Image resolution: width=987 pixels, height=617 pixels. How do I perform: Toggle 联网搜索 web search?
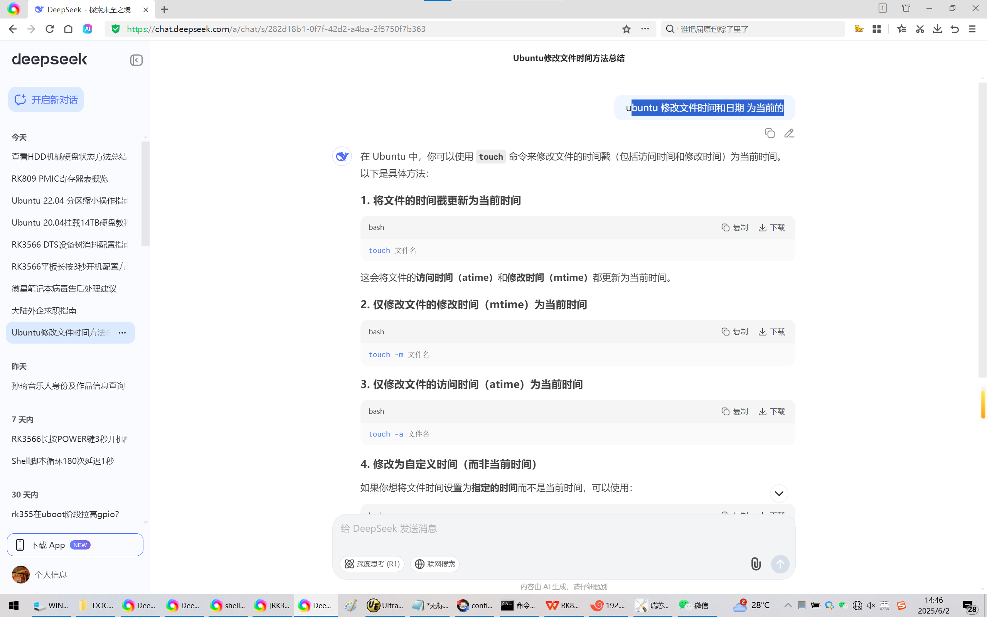435,564
